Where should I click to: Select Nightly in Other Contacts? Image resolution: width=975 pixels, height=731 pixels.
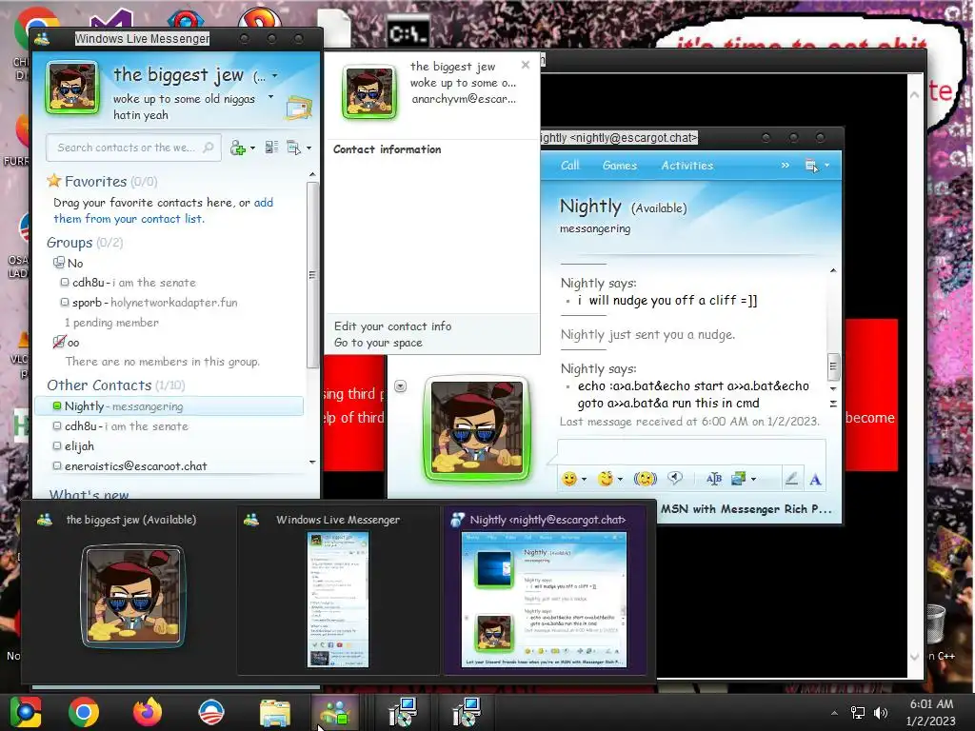click(169, 405)
